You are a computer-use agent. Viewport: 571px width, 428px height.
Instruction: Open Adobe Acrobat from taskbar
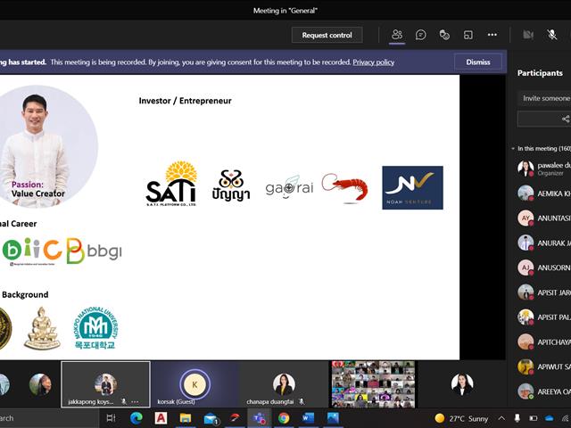coord(161,418)
